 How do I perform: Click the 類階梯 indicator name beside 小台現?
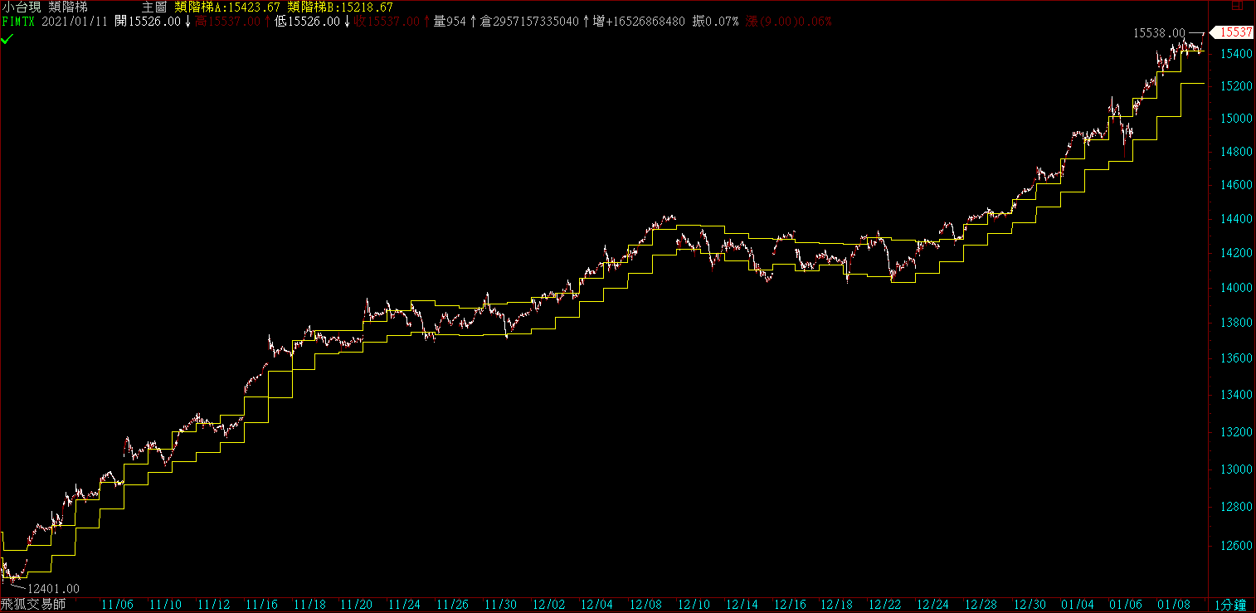[69, 7]
